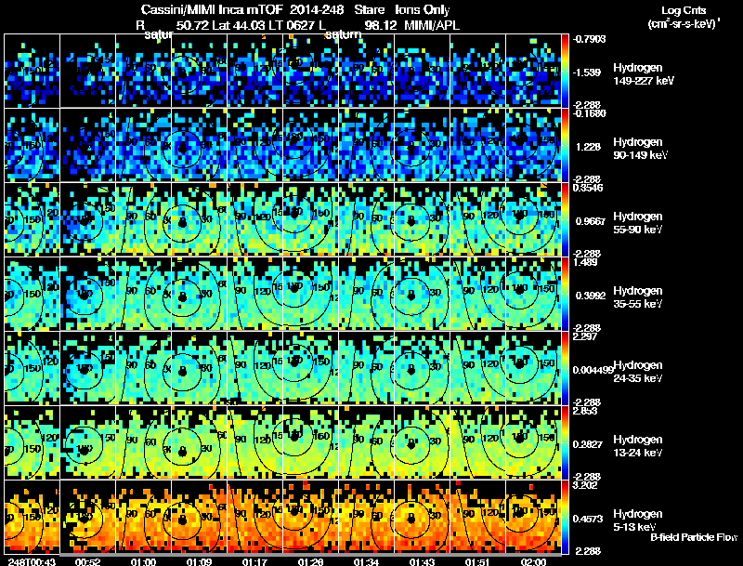The width and height of the screenshot is (743, 566).
Task: Click the color bar for Hydrogen 24-35 keV
Action: pyautogui.click(x=565, y=368)
